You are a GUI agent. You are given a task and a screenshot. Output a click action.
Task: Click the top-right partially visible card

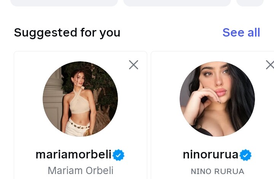point(250,3)
